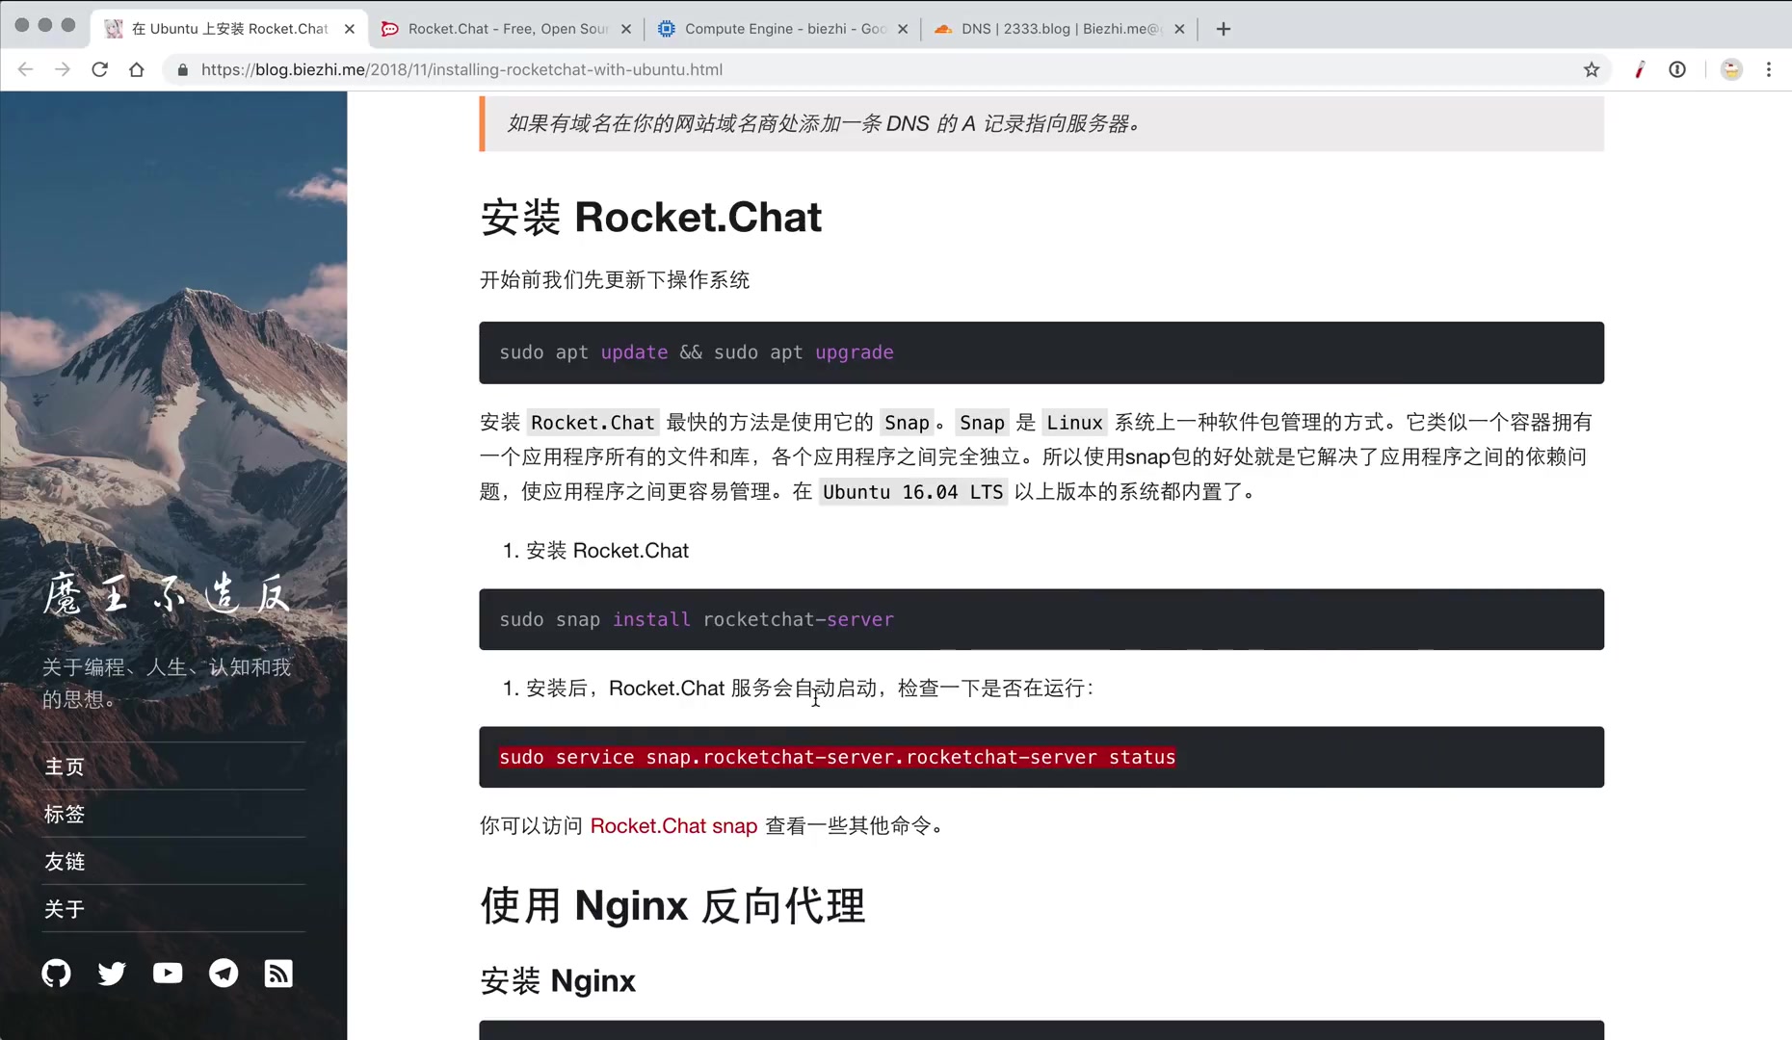This screenshot has width=1792, height=1040.
Task: Open the GitHub profile icon in sidebar
Action: coord(56,974)
